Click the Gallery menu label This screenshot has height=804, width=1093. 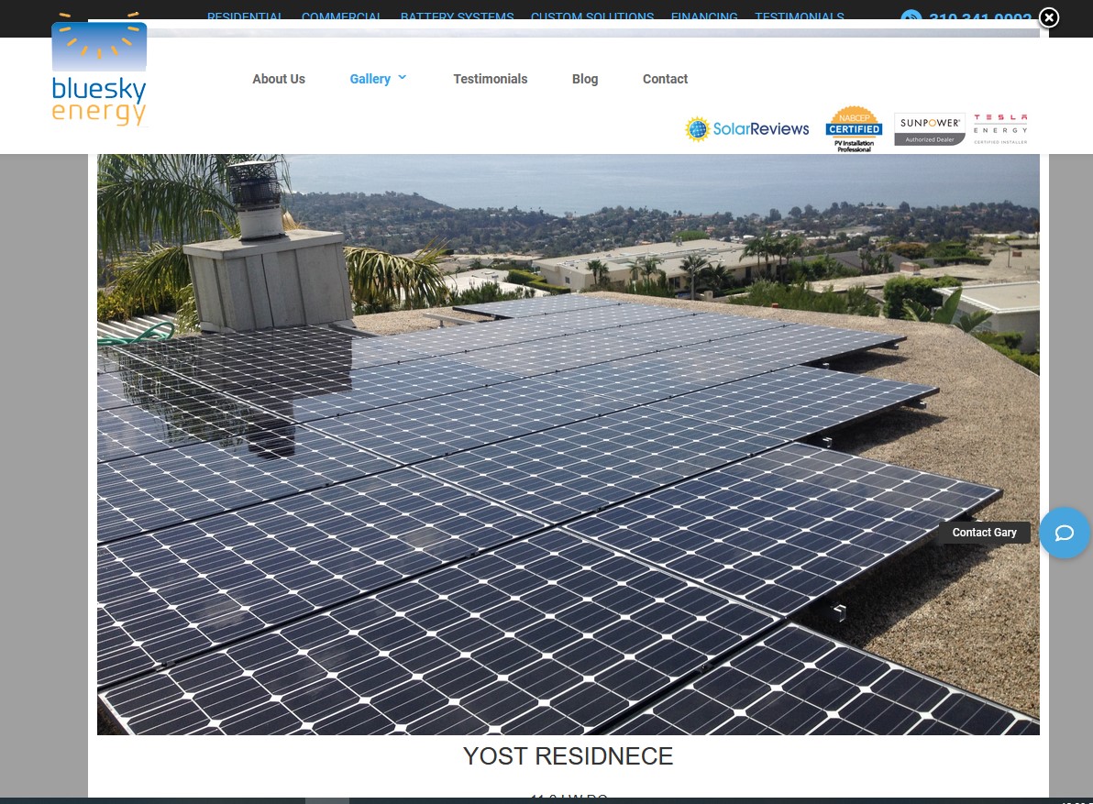click(370, 79)
